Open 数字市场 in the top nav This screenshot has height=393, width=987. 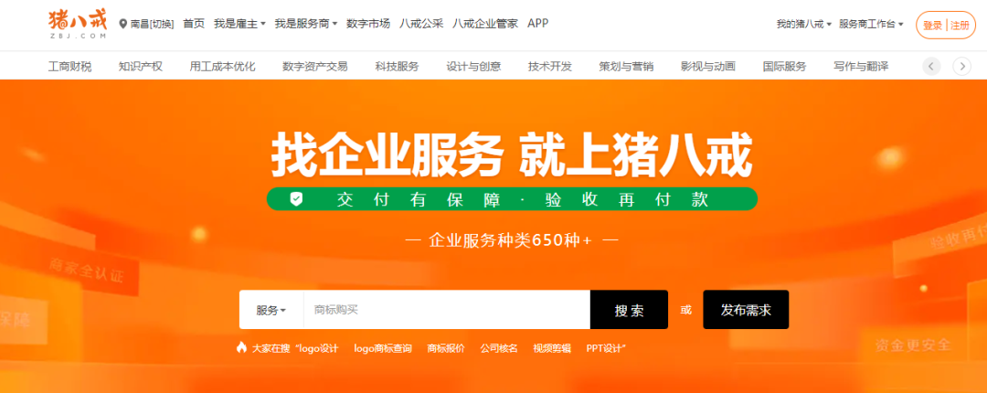(368, 23)
